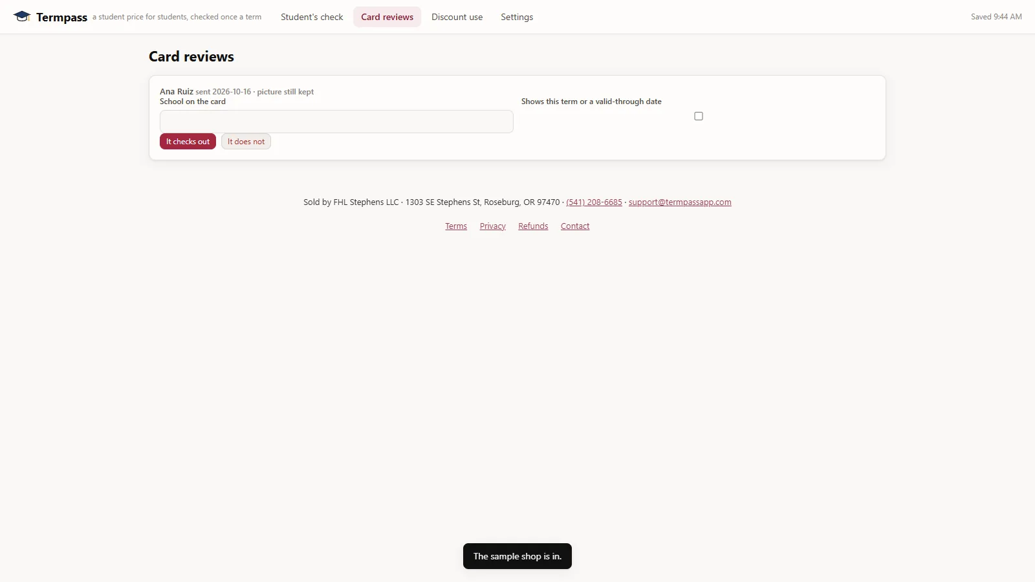Open the Privacy footer link
The height and width of the screenshot is (582, 1035).
493,226
